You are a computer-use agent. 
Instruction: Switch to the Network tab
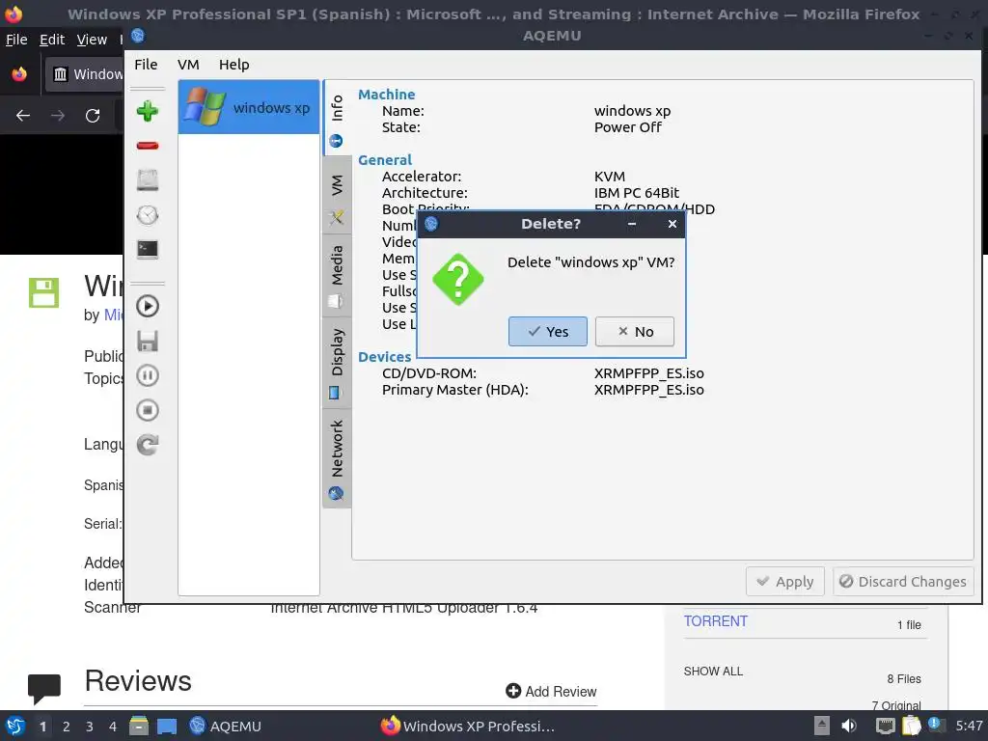point(337,458)
